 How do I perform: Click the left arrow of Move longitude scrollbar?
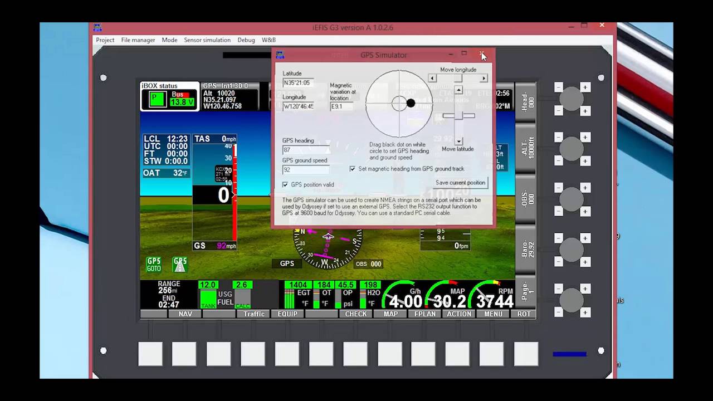click(x=432, y=79)
